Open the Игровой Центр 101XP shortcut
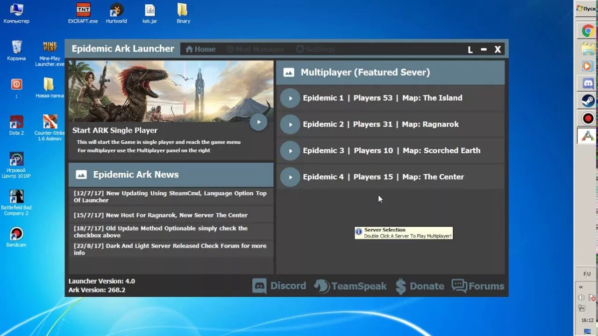Viewport: 598px width, 336px height. [x=16, y=165]
